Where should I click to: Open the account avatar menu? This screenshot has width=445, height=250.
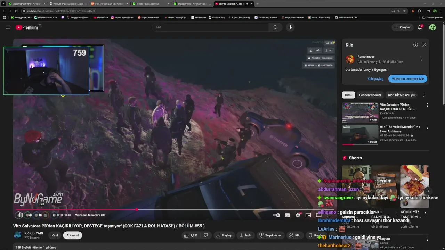[x=432, y=27]
